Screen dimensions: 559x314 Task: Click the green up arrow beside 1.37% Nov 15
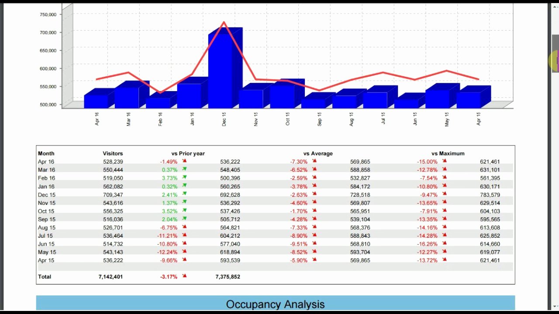[x=184, y=202]
